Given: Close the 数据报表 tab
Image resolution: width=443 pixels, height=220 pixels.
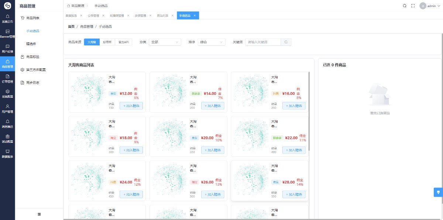Looking at the screenshot, I should [x=81, y=16].
